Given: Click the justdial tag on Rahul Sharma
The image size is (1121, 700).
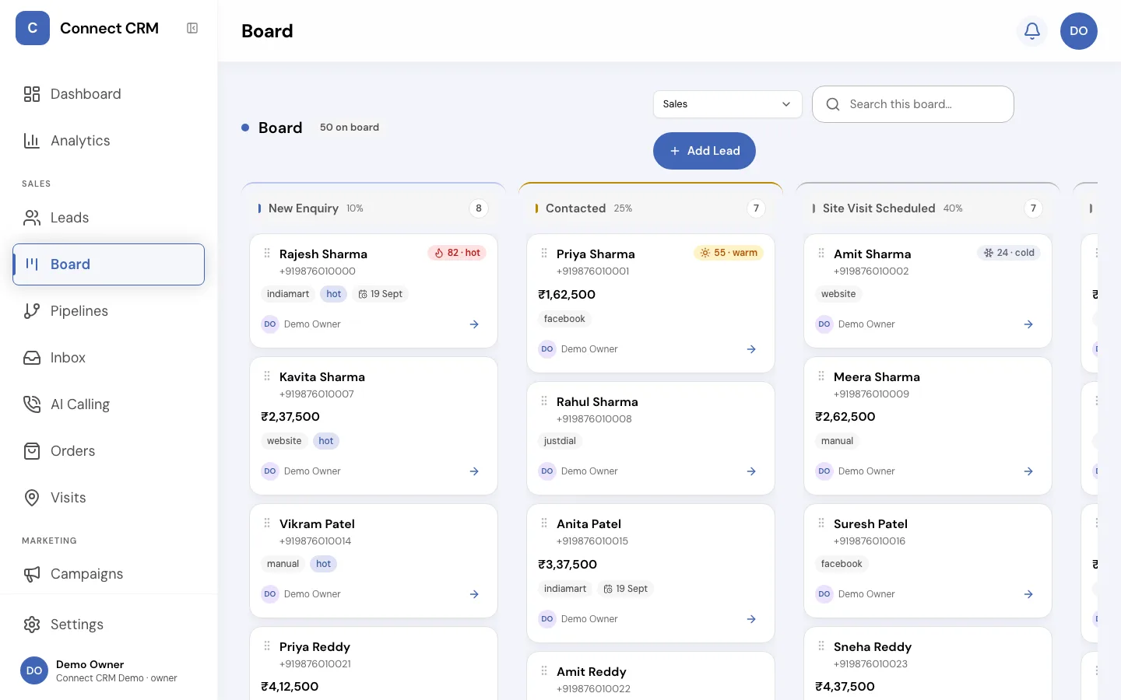Looking at the screenshot, I should (x=560, y=441).
